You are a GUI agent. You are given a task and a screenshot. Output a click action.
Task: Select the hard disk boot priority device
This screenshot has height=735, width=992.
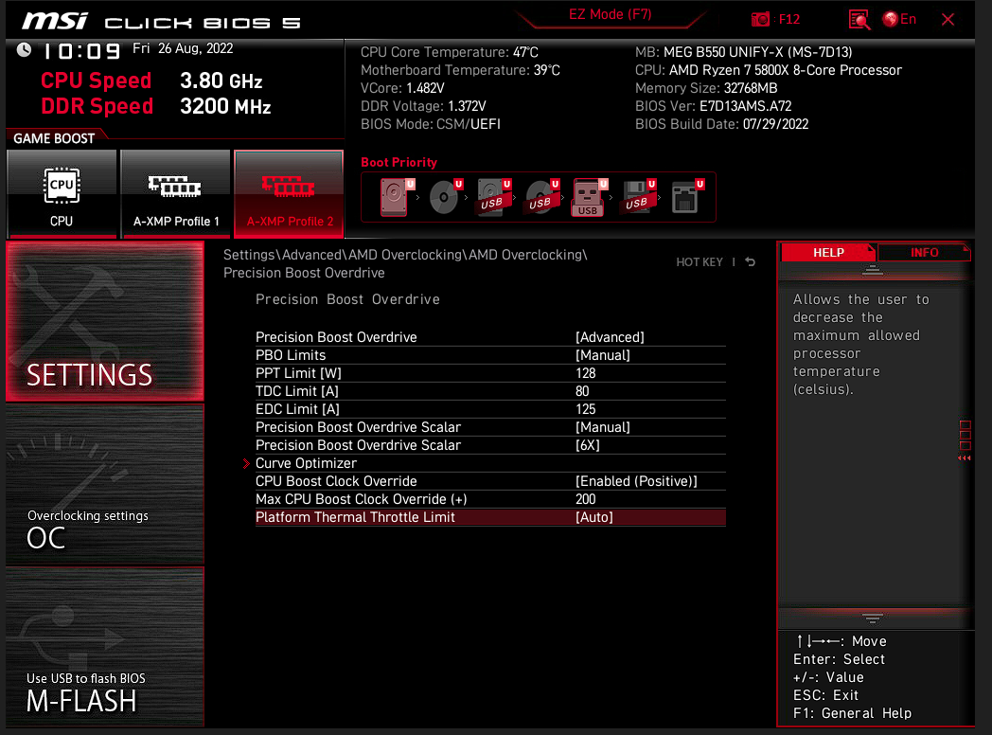coord(396,197)
